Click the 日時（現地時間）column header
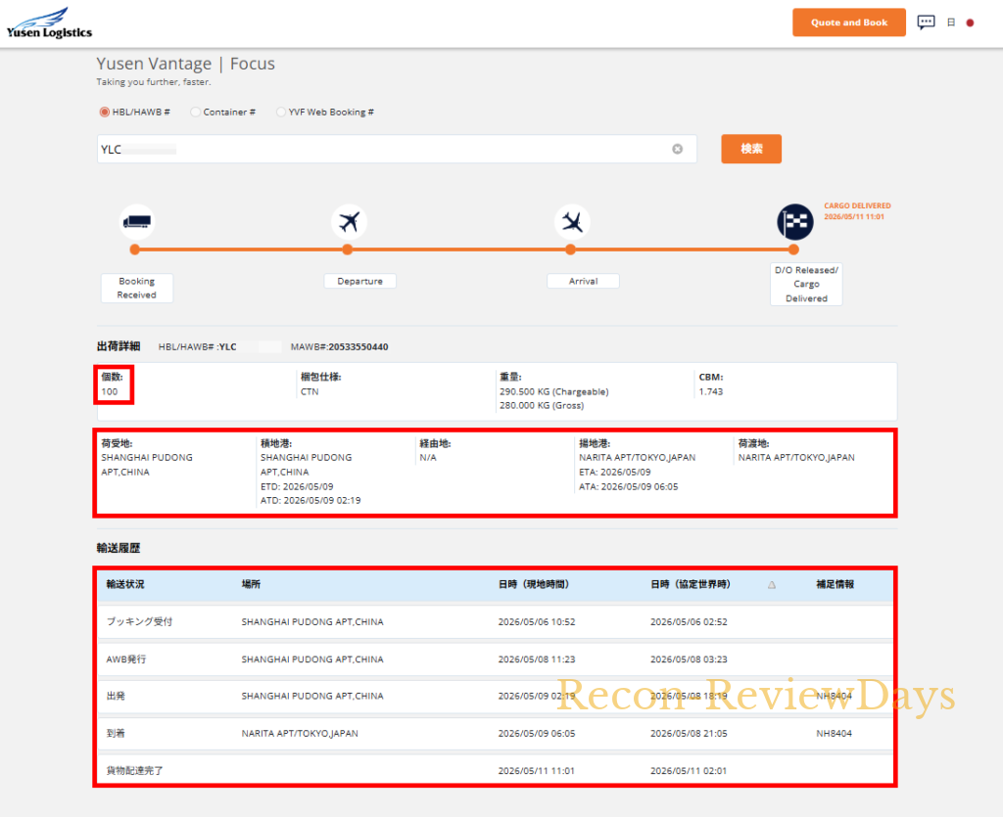The image size is (1003, 817). pyautogui.click(x=534, y=584)
